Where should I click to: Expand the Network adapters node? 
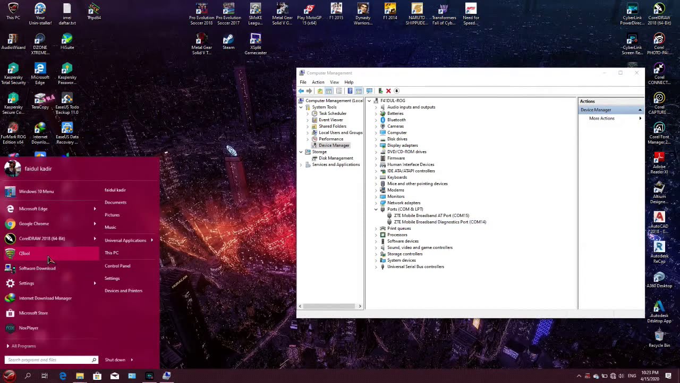click(x=376, y=203)
